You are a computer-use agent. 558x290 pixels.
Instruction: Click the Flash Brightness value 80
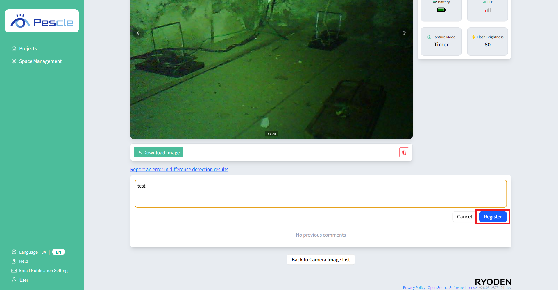tap(488, 44)
